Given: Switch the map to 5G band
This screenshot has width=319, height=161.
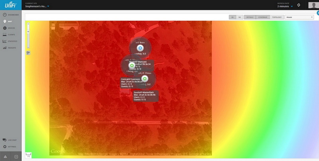Looking at the screenshot, I should coord(239,17).
